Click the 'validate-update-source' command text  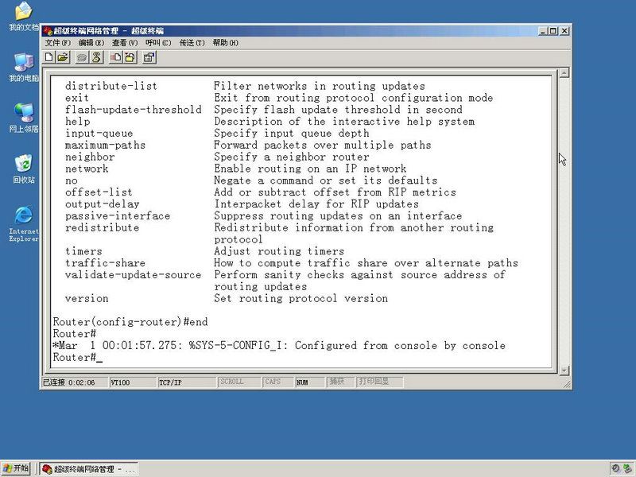coord(133,274)
